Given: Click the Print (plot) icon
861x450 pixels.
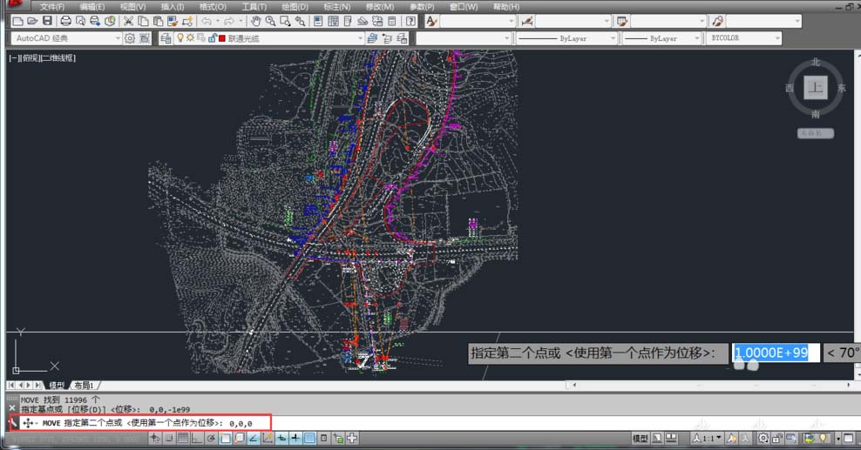Looking at the screenshot, I should (65, 21).
